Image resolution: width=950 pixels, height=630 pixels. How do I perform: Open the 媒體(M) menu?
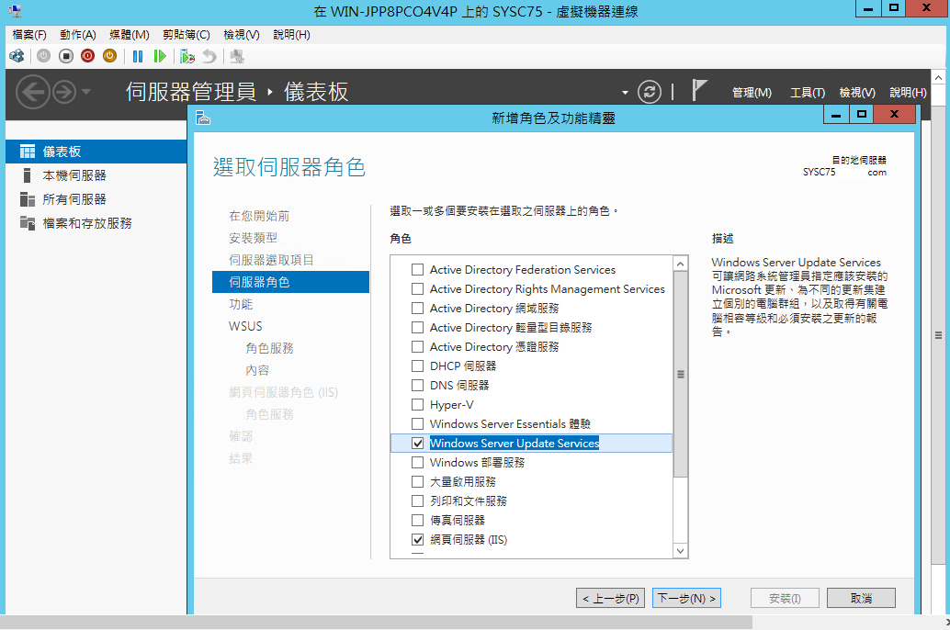[129, 35]
